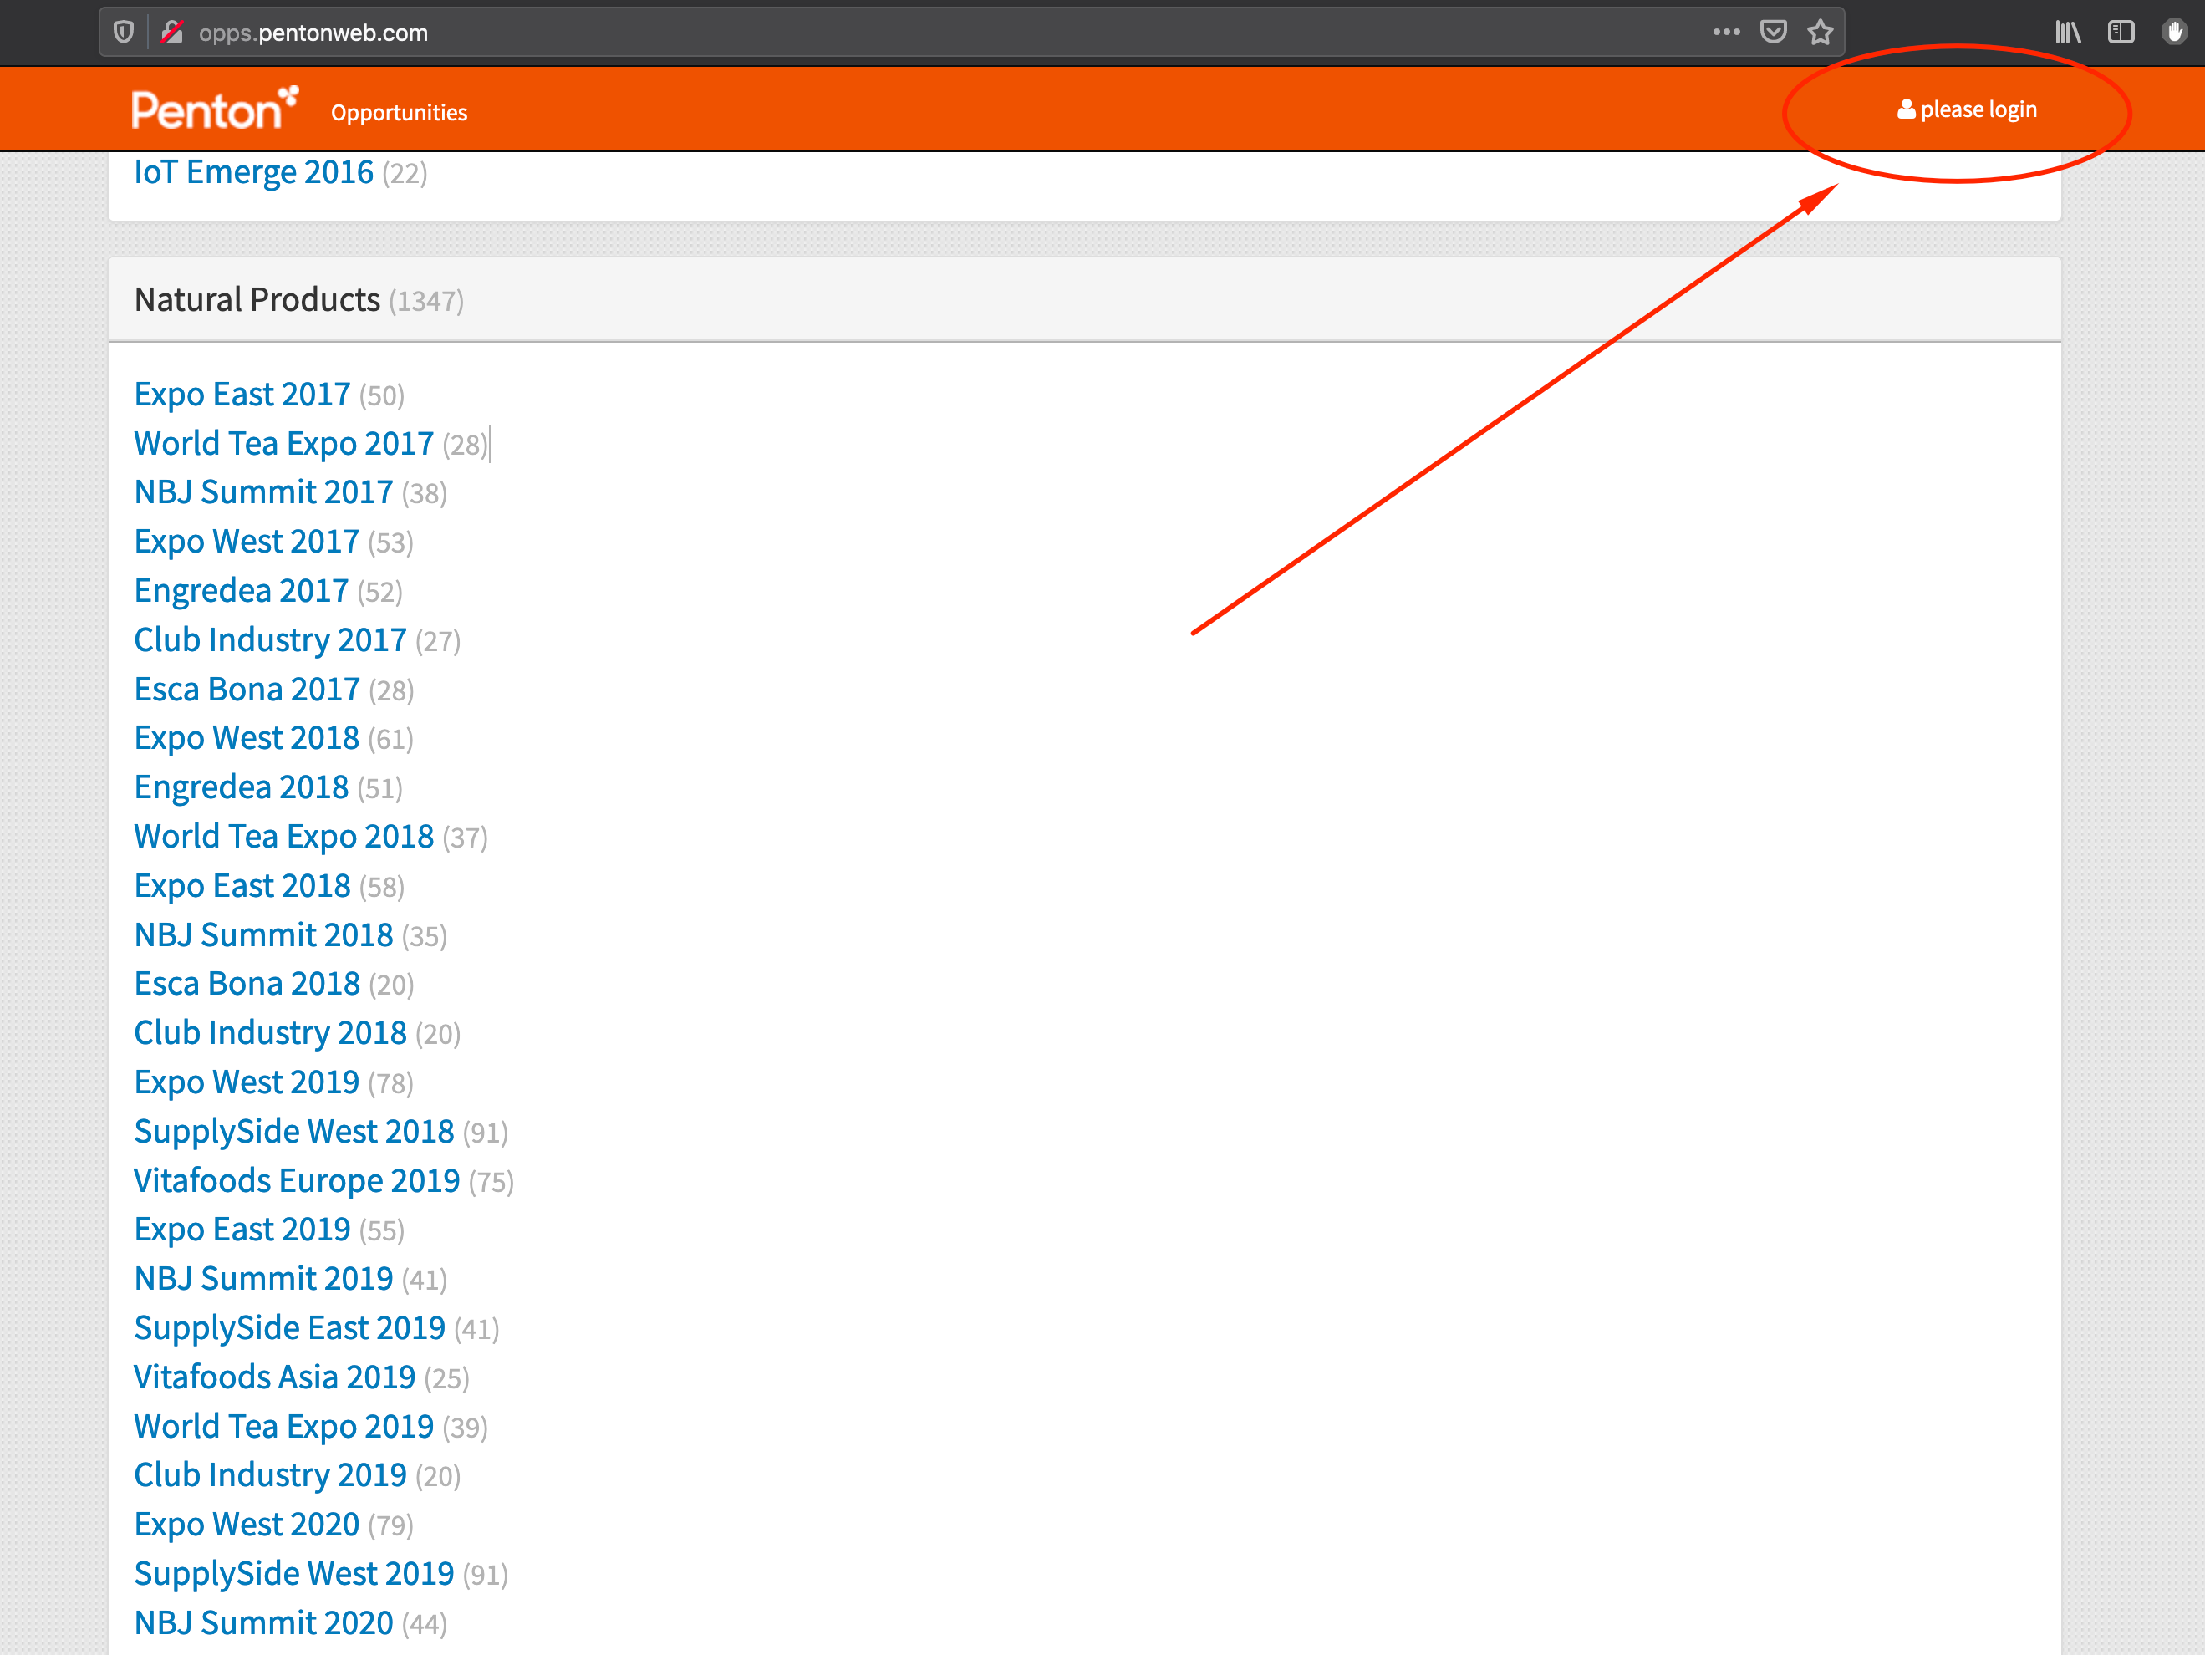This screenshot has width=2205, height=1655.
Task: Click the (75) count beside Vitafoods Europe 2019
Action: [x=491, y=1181]
